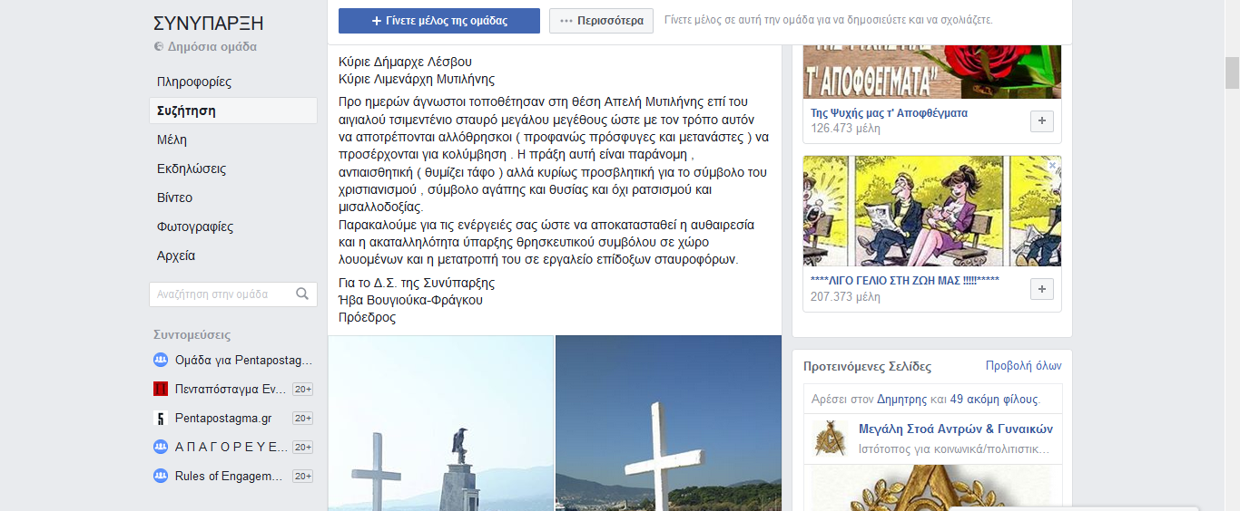The width and height of the screenshot is (1240, 511).
Task: Click the vertical scrollbar thumb
Action: point(1232,72)
